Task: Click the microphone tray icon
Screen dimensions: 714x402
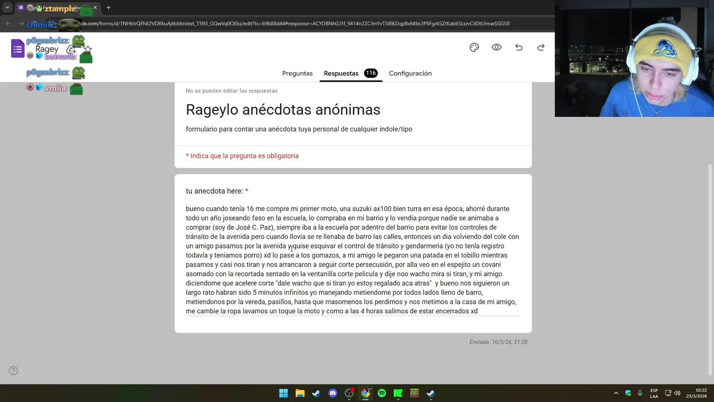Action: [640, 393]
